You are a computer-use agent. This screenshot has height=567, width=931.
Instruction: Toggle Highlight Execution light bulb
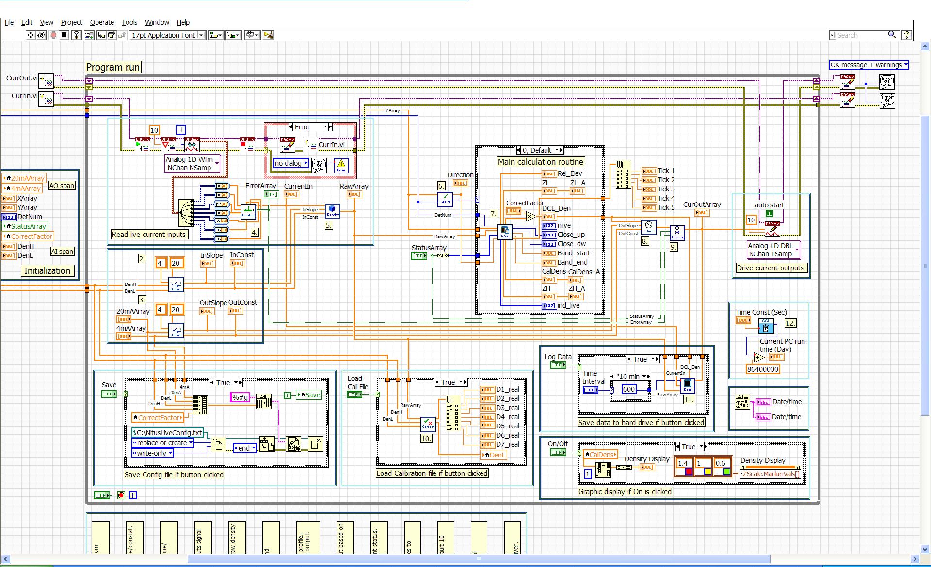pyautogui.click(x=76, y=35)
